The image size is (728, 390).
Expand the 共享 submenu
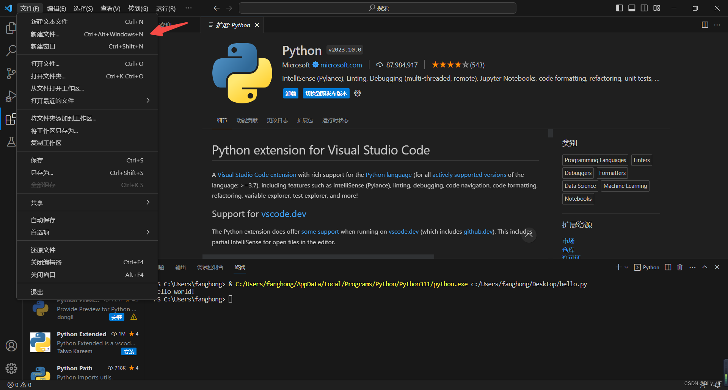(87, 203)
